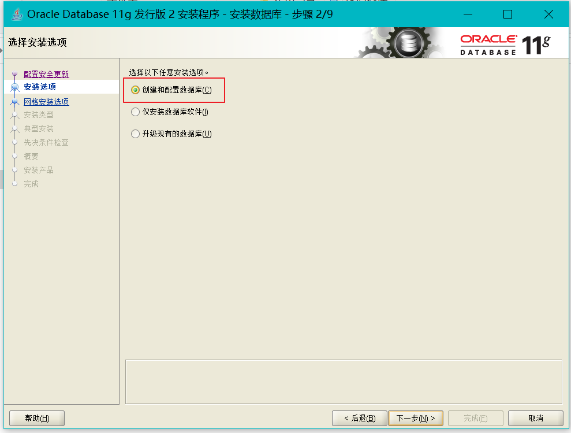Image resolution: width=571 pixels, height=433 pixels.
Task: Maximize the Oracle installer window
Action: pos(507,14)
